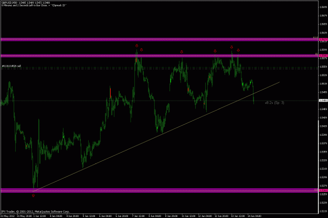
Task: Click the 1.5499 price scale label
Action: [x=323, y=92]
